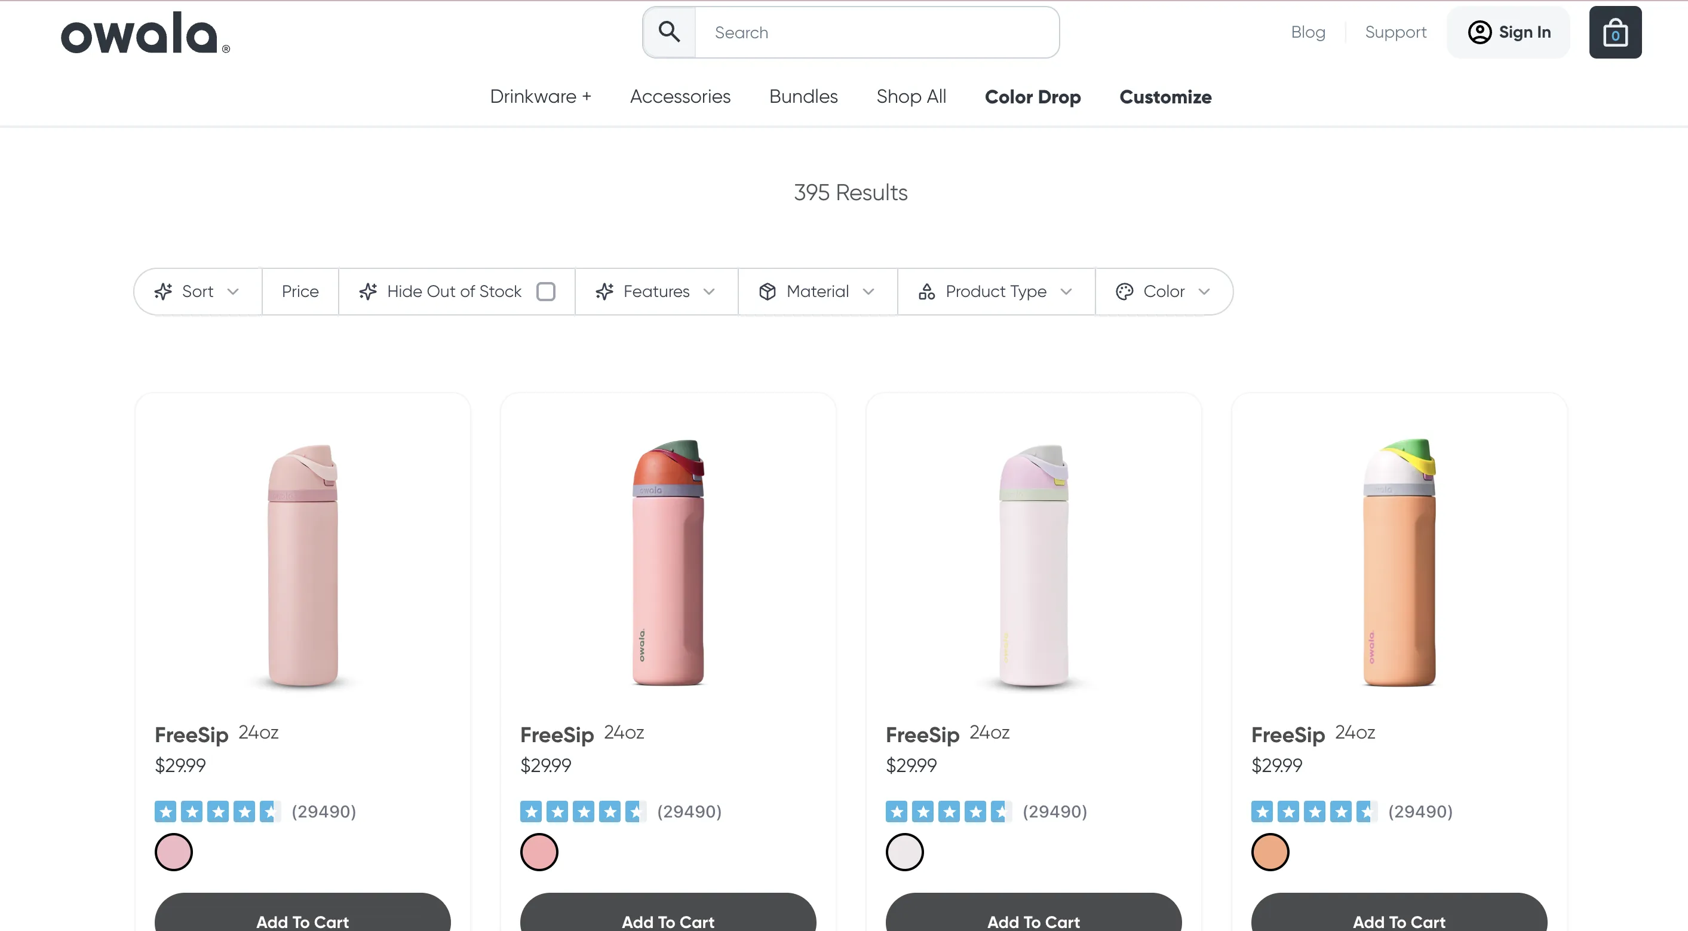
Task: Open the Support link
Action: coord(1395,32)
